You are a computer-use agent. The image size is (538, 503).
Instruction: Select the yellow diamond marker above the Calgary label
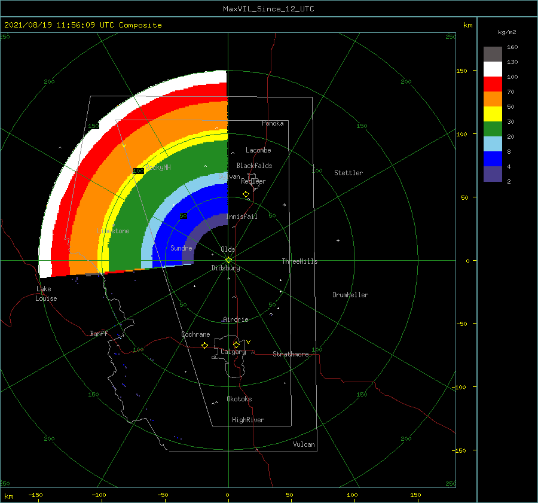[x=236, y=345]
